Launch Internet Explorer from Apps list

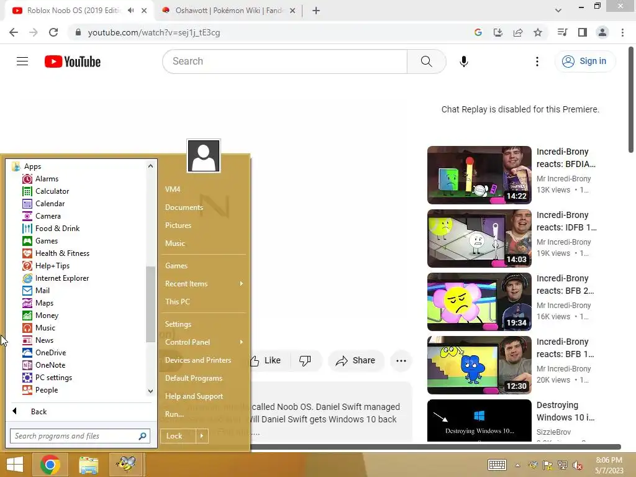click(55, 278)
